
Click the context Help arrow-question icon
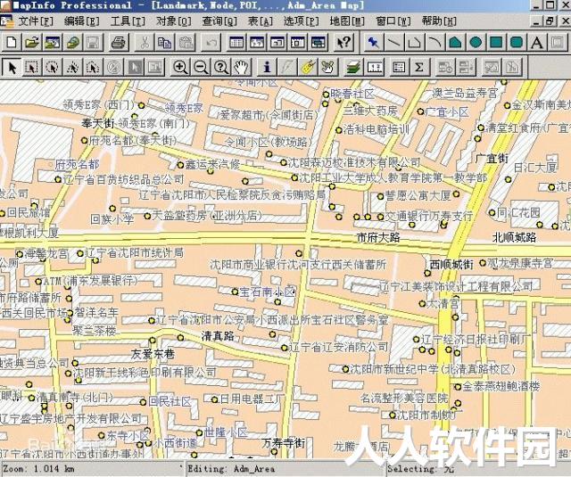(x=343, y=42)
